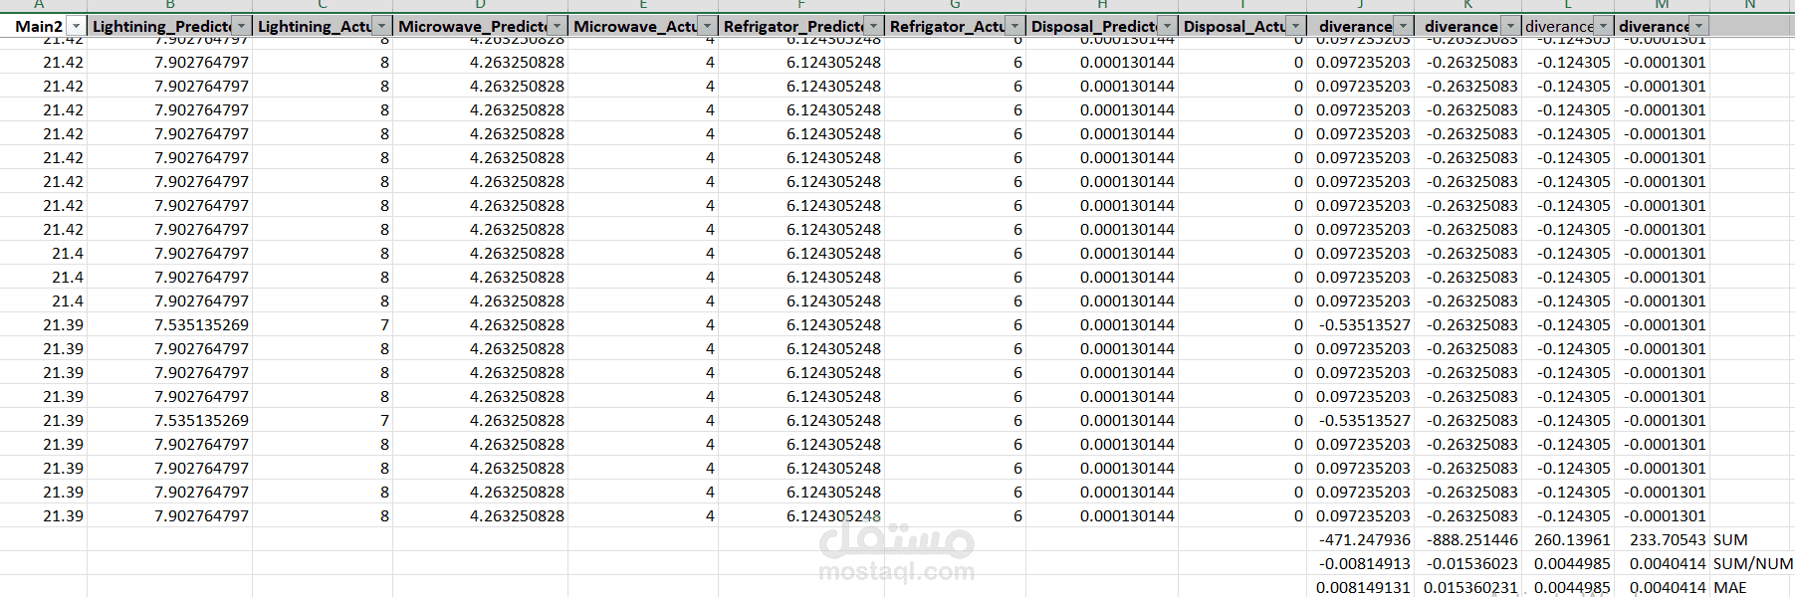This screenshot has width=1795, height=597.
Task: Open filter arrow of diverance column totaling 233.70543
Action: point(1698,27)
